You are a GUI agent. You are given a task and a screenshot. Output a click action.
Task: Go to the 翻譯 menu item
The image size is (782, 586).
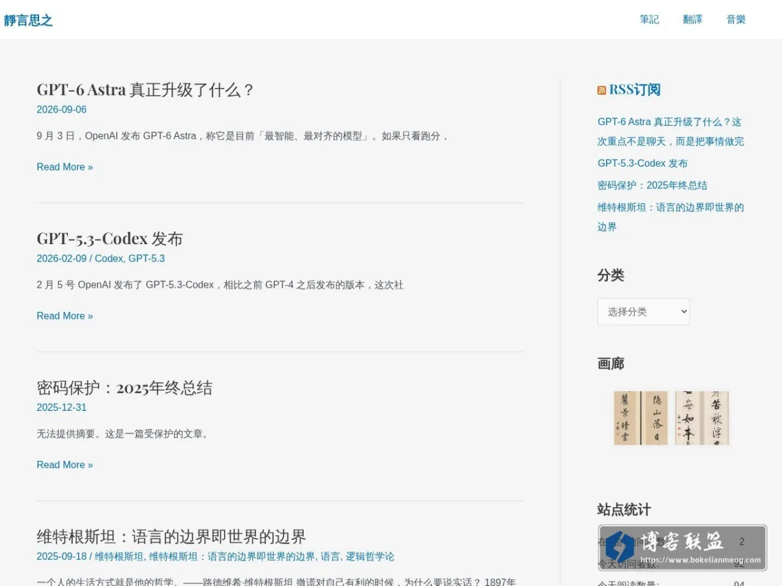693,20
